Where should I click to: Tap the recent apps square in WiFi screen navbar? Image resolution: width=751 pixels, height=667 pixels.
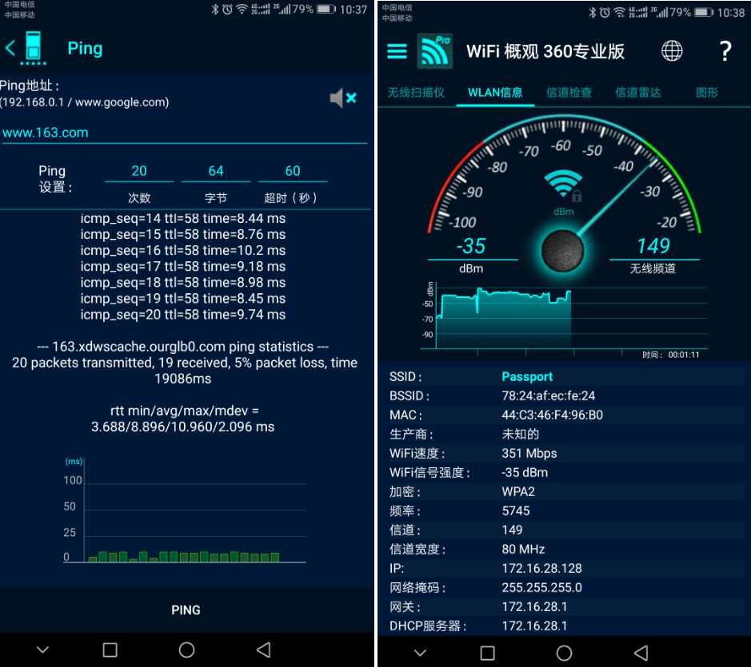click(x=488, y=653)
